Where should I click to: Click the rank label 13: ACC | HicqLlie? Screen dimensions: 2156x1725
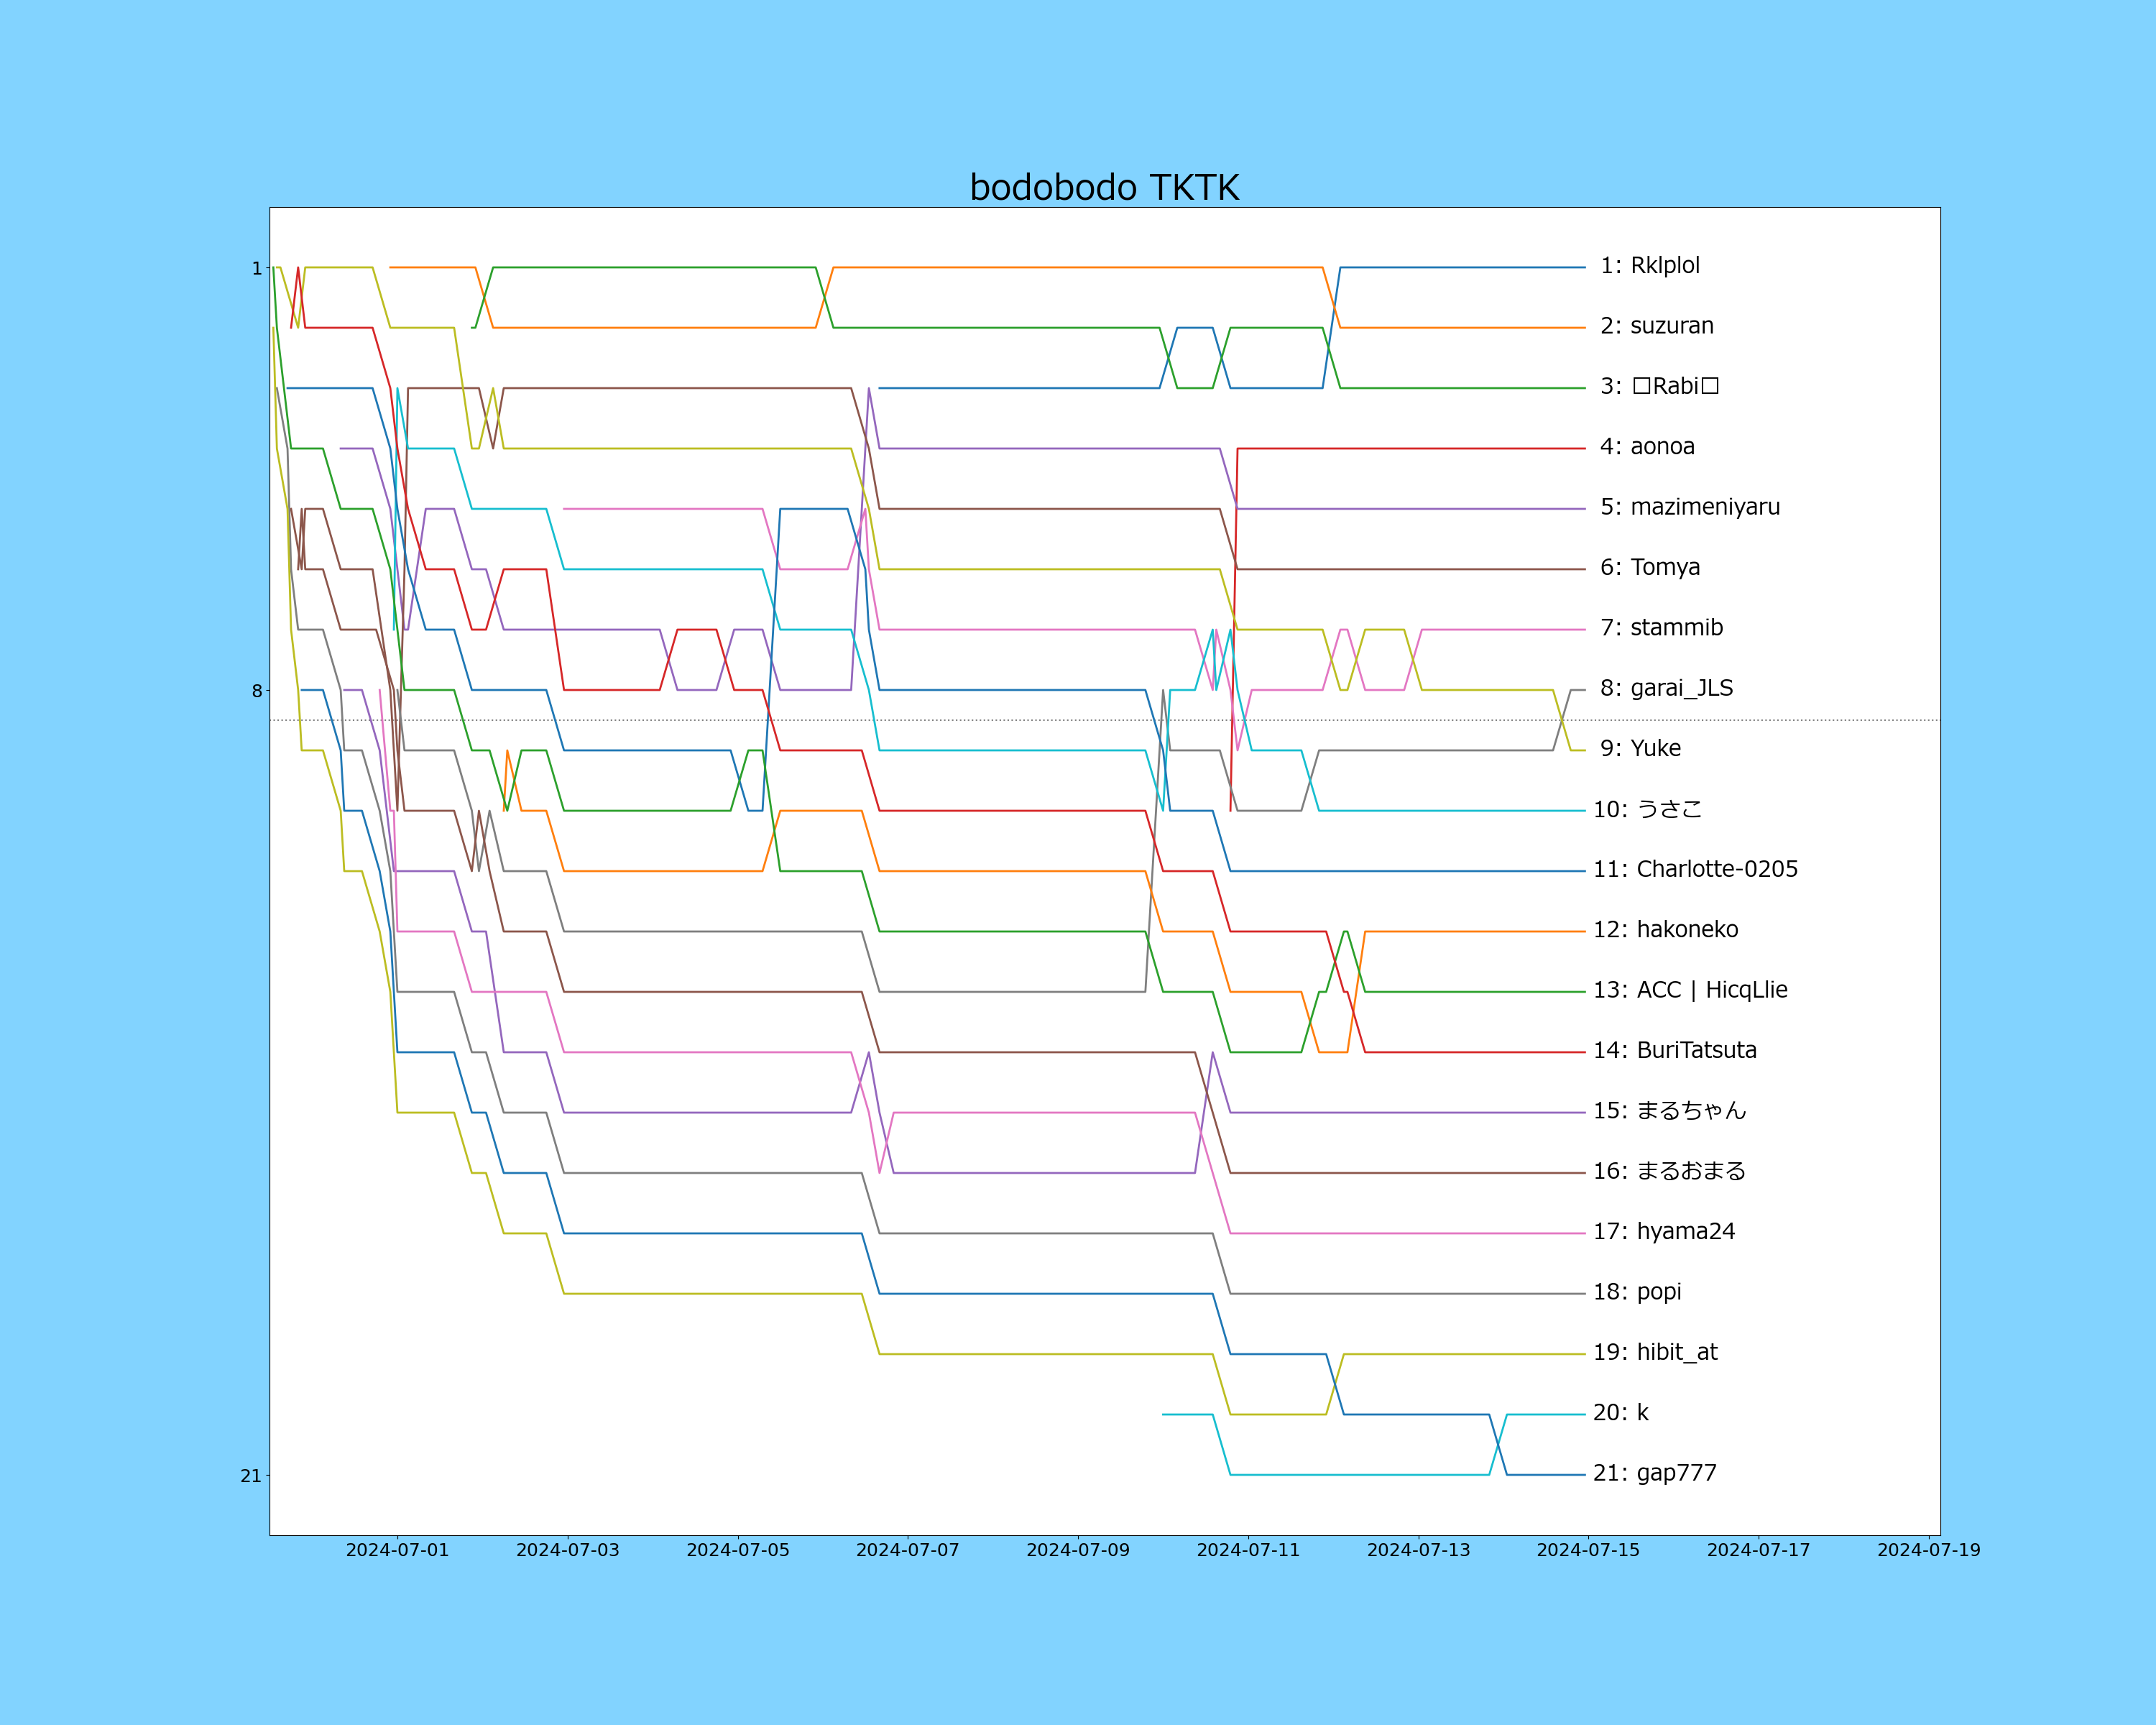(1690, 990)
